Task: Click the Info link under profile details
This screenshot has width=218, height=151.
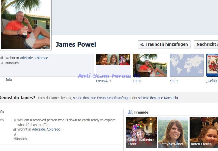Action: coord(9,80)
